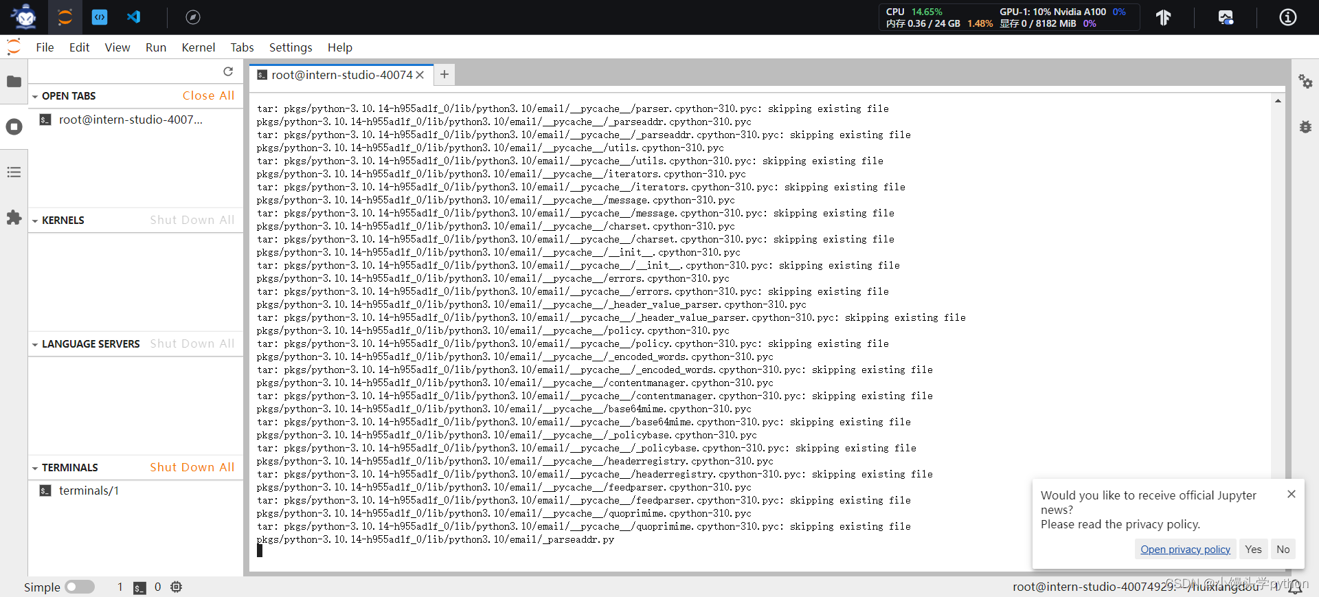This screenshot has width=1319, height=597.
Task: Open the Kernel menu
Action: coord(199,47)
